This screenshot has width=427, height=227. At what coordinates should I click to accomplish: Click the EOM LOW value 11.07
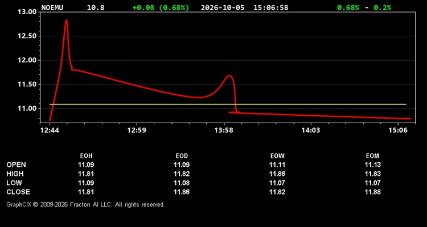(373, 183)
